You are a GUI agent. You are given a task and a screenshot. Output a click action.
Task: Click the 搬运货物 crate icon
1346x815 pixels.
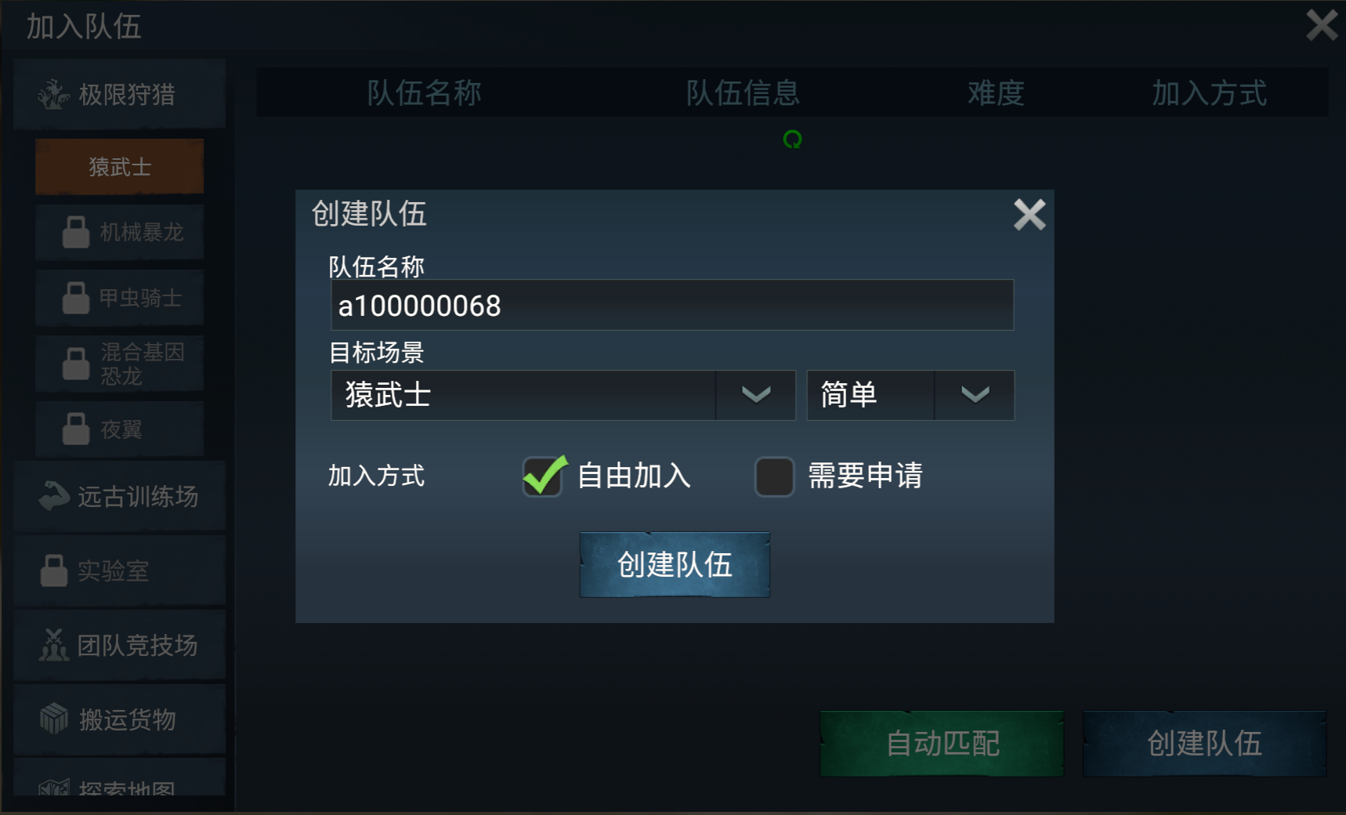(54, 719)
